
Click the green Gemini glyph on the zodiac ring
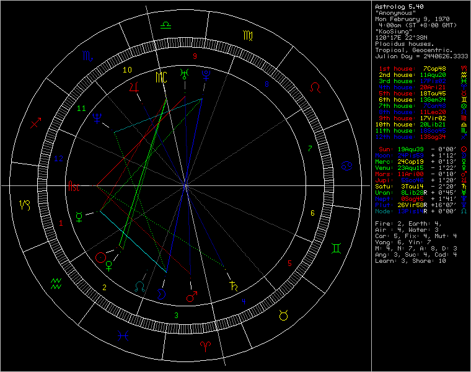click(x=336, y=248)
